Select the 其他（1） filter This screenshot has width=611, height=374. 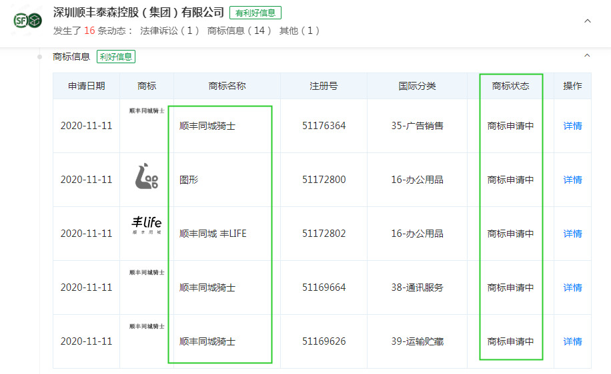[299, 31]
